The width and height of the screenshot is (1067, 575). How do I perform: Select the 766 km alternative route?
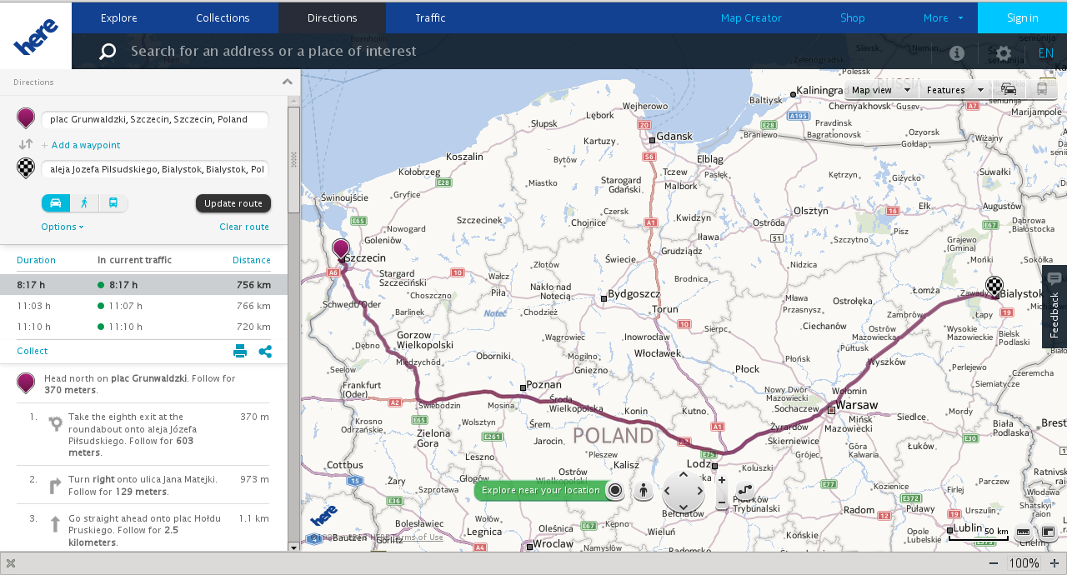pos(143,306)
